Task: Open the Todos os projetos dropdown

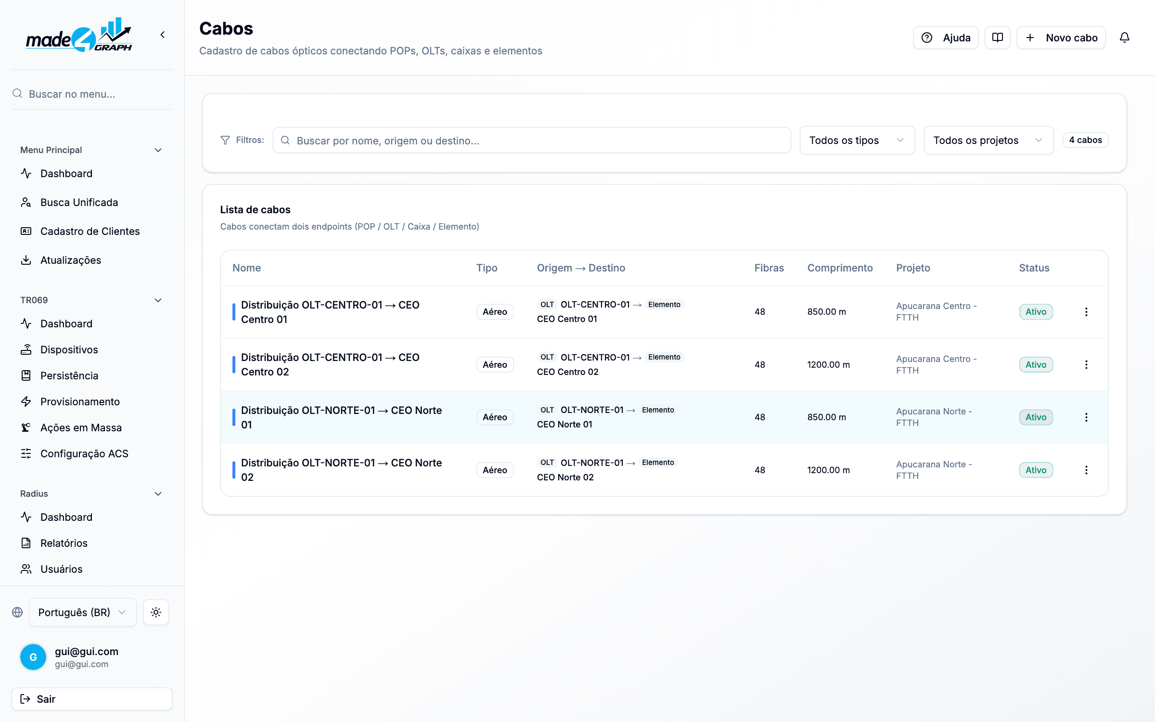Action: point(988,140)
